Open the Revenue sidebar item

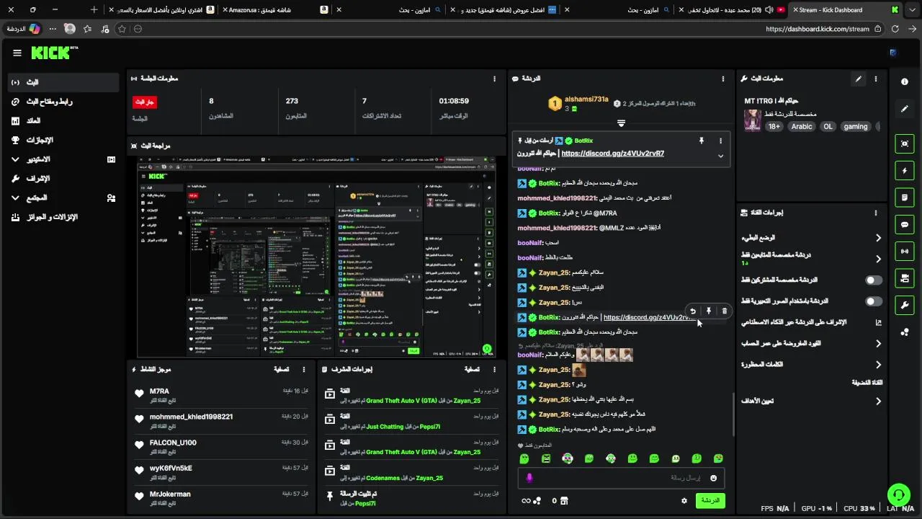(63, 121)
